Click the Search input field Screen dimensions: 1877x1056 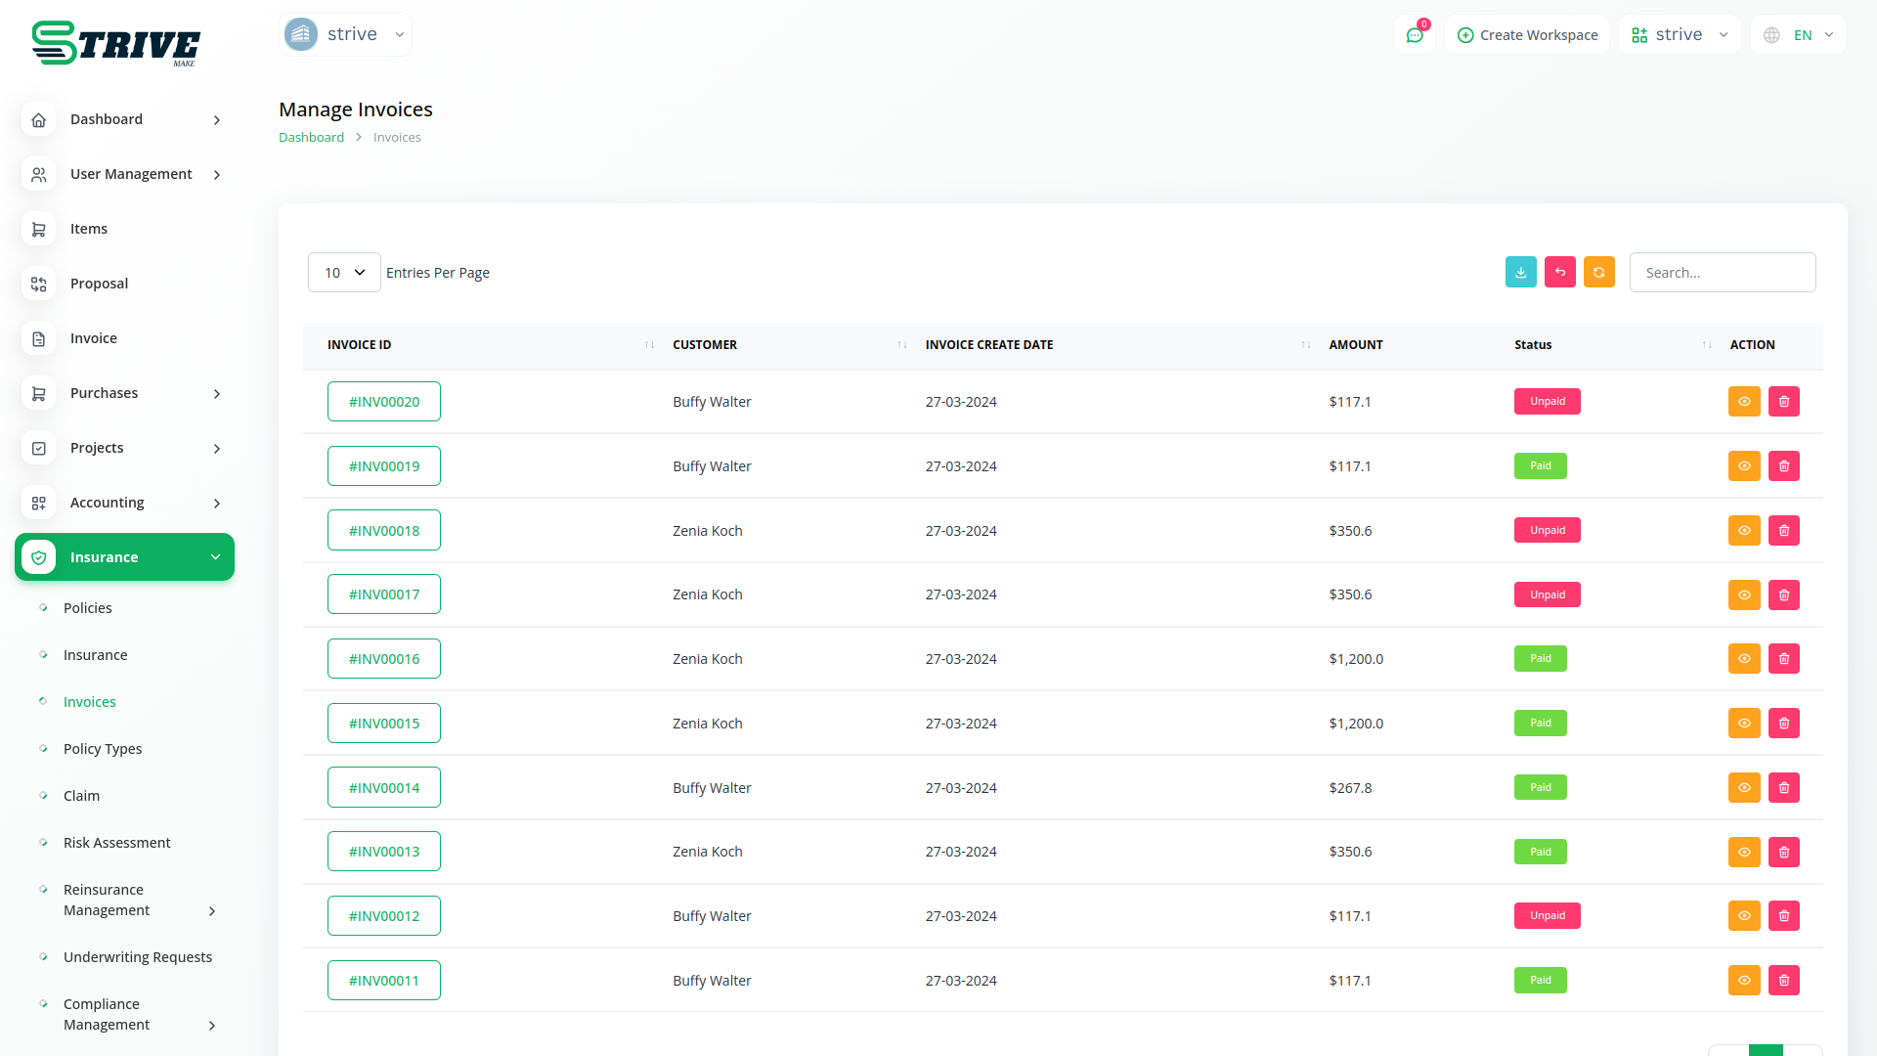(x=1722, y=273)
